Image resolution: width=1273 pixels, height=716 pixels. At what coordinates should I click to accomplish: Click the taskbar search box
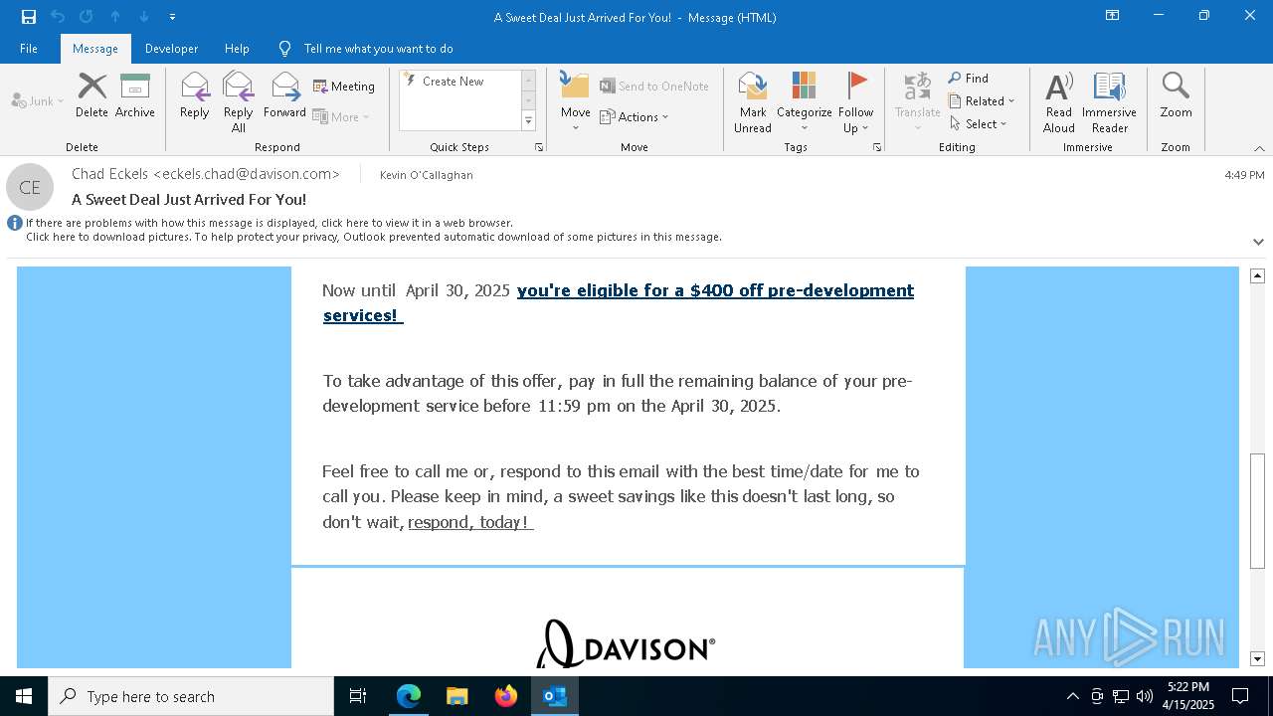(x=191, y=696)
